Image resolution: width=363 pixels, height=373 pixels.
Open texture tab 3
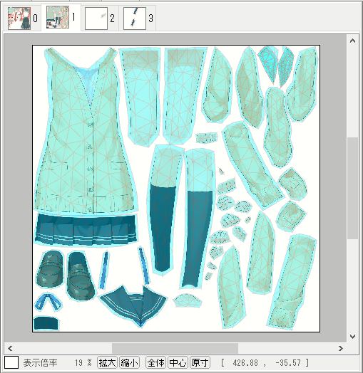tap(138, 19)
